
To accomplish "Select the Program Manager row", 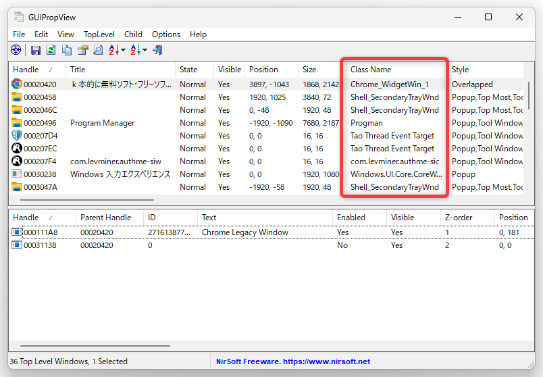I will pos(266,123).
